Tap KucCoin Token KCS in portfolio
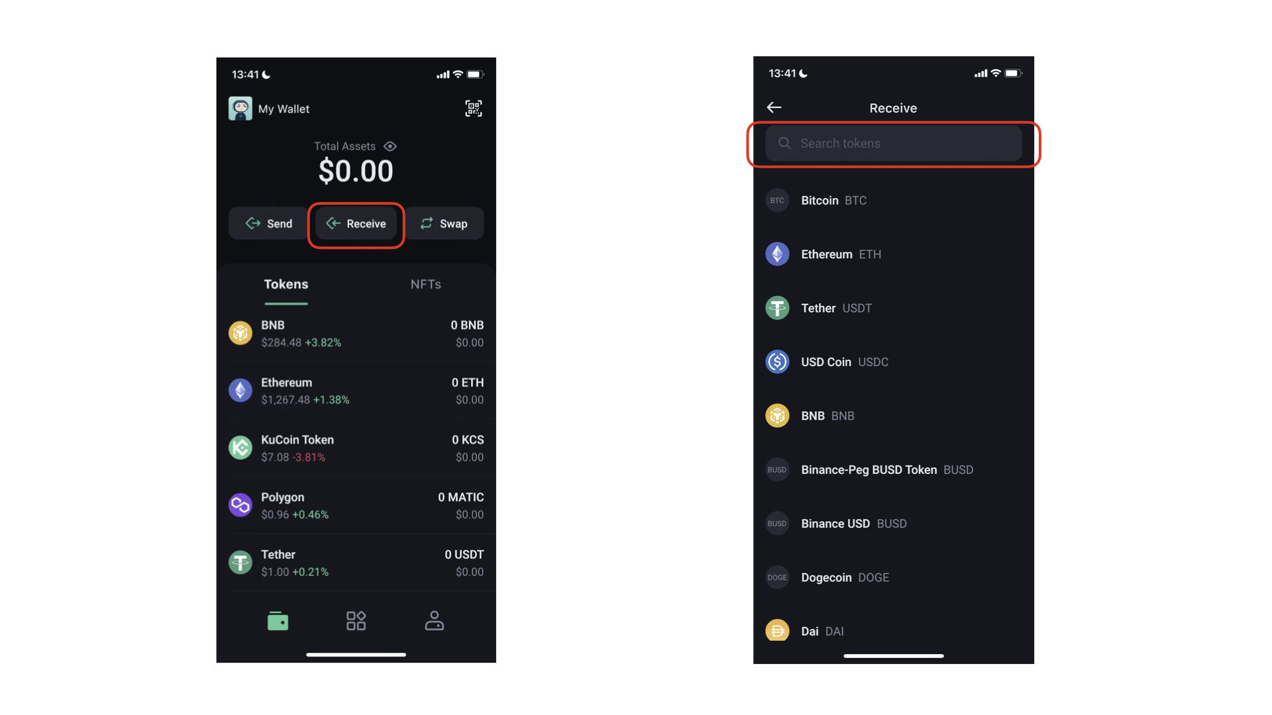Viewport: 1272px width, 715px height. pyautogui.click(x=356, y=447)
